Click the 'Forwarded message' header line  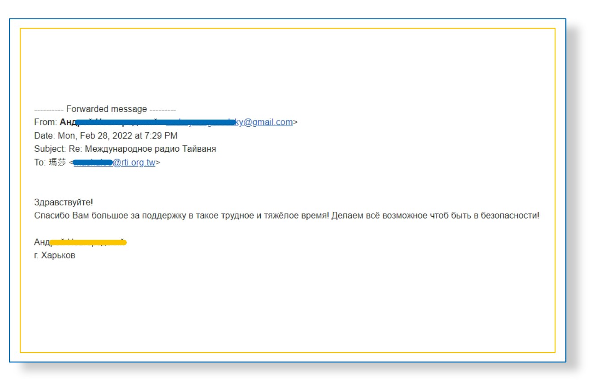tap(105, 109)
